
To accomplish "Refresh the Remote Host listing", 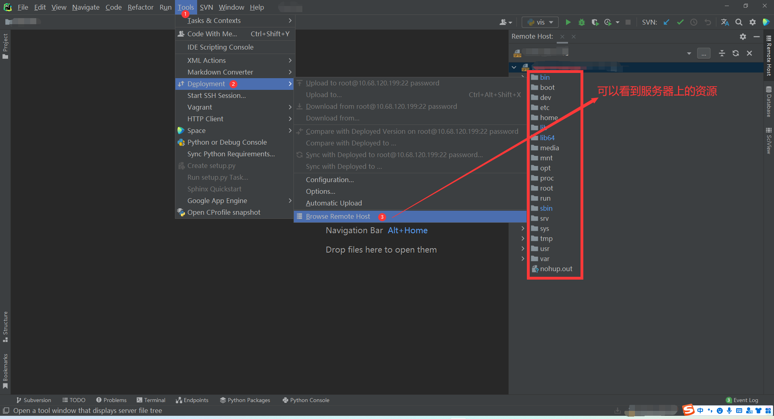I will tap(736, 53).
